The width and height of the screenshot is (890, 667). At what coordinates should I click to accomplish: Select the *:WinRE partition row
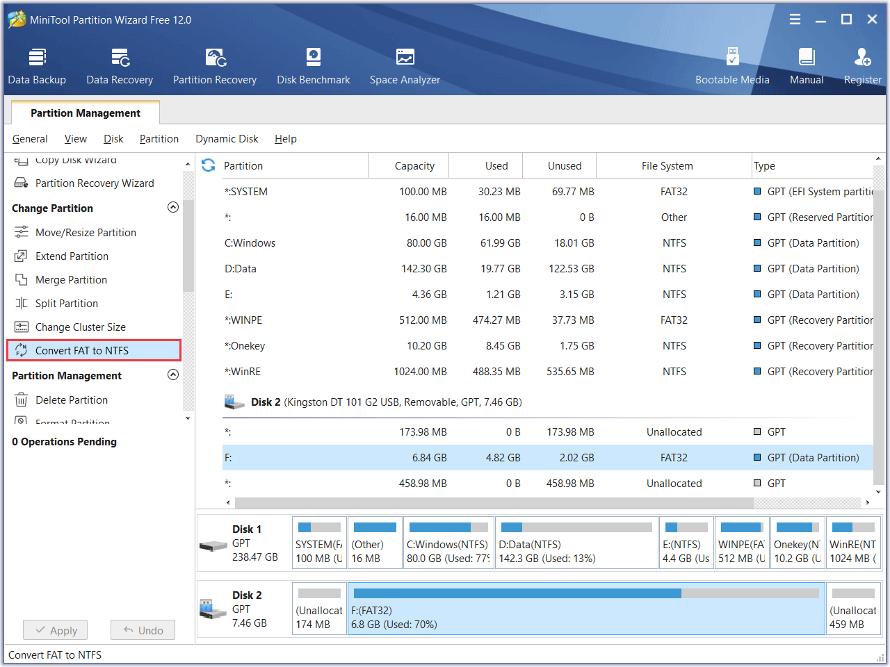click(x=548, y=371)
